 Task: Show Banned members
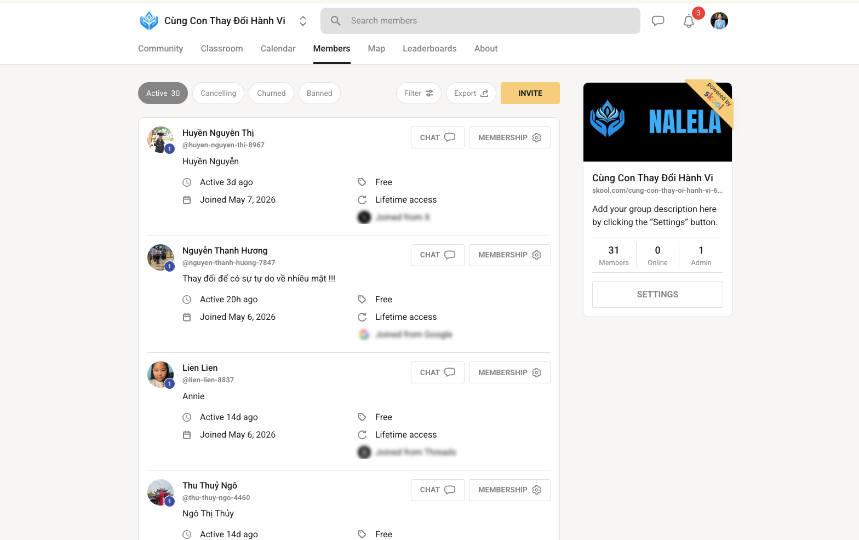(319, 93)
